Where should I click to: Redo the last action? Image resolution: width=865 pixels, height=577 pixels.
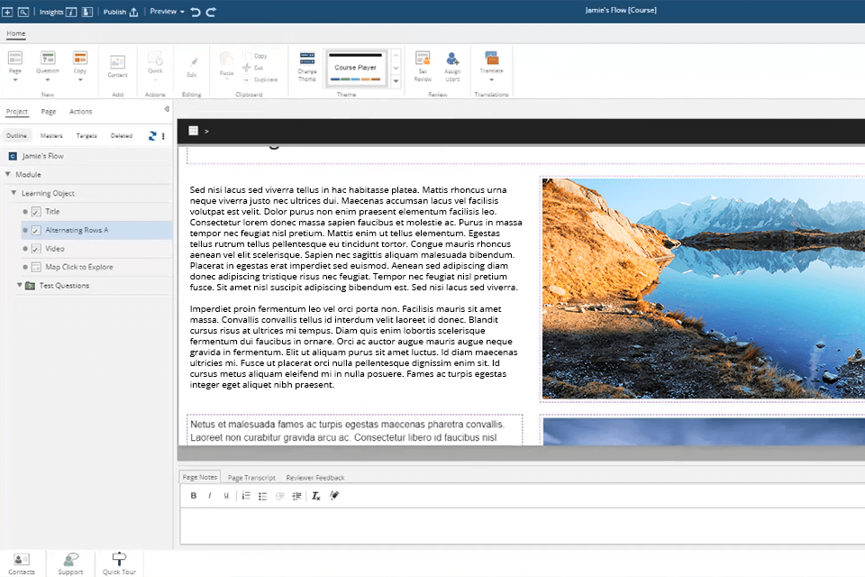tap(211, 12)
